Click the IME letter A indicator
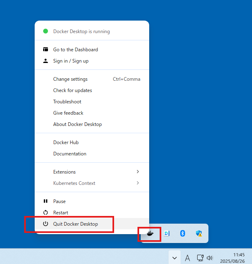The width and height of the screenshot is (252, 264). tap(187, 258)
